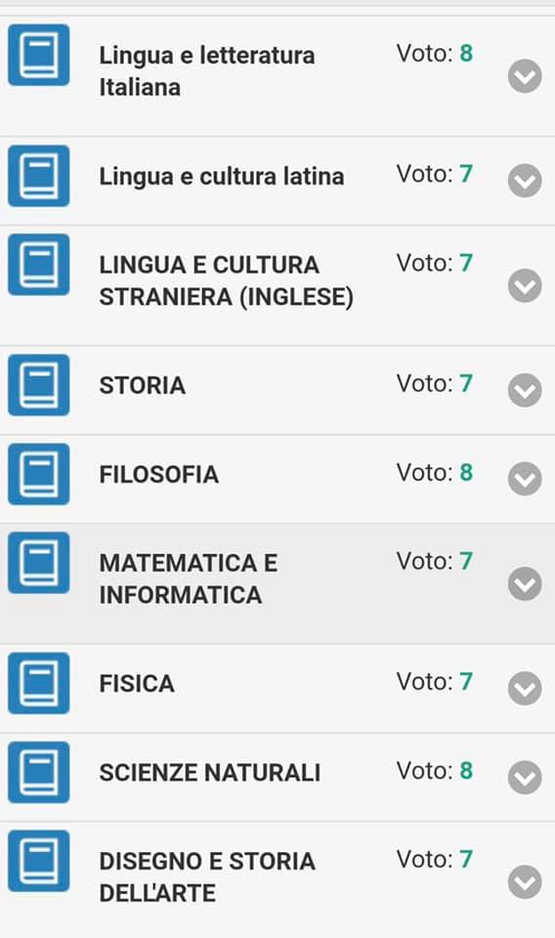This screenshot has width=555, height=938.
Task: Click the book icon beside Lingua e letteratura Italiana
Action: coord(39,55)
